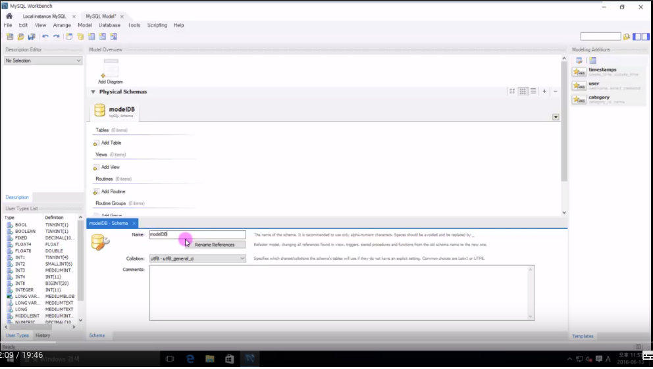Open the Help menu
653x369 pixels.
(178, 26)
